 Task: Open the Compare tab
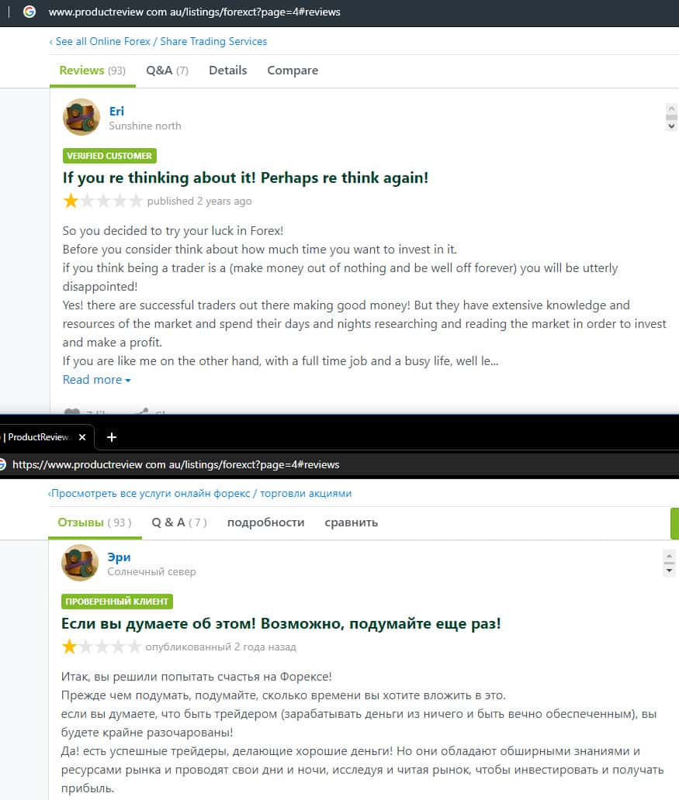click(293, 71)
